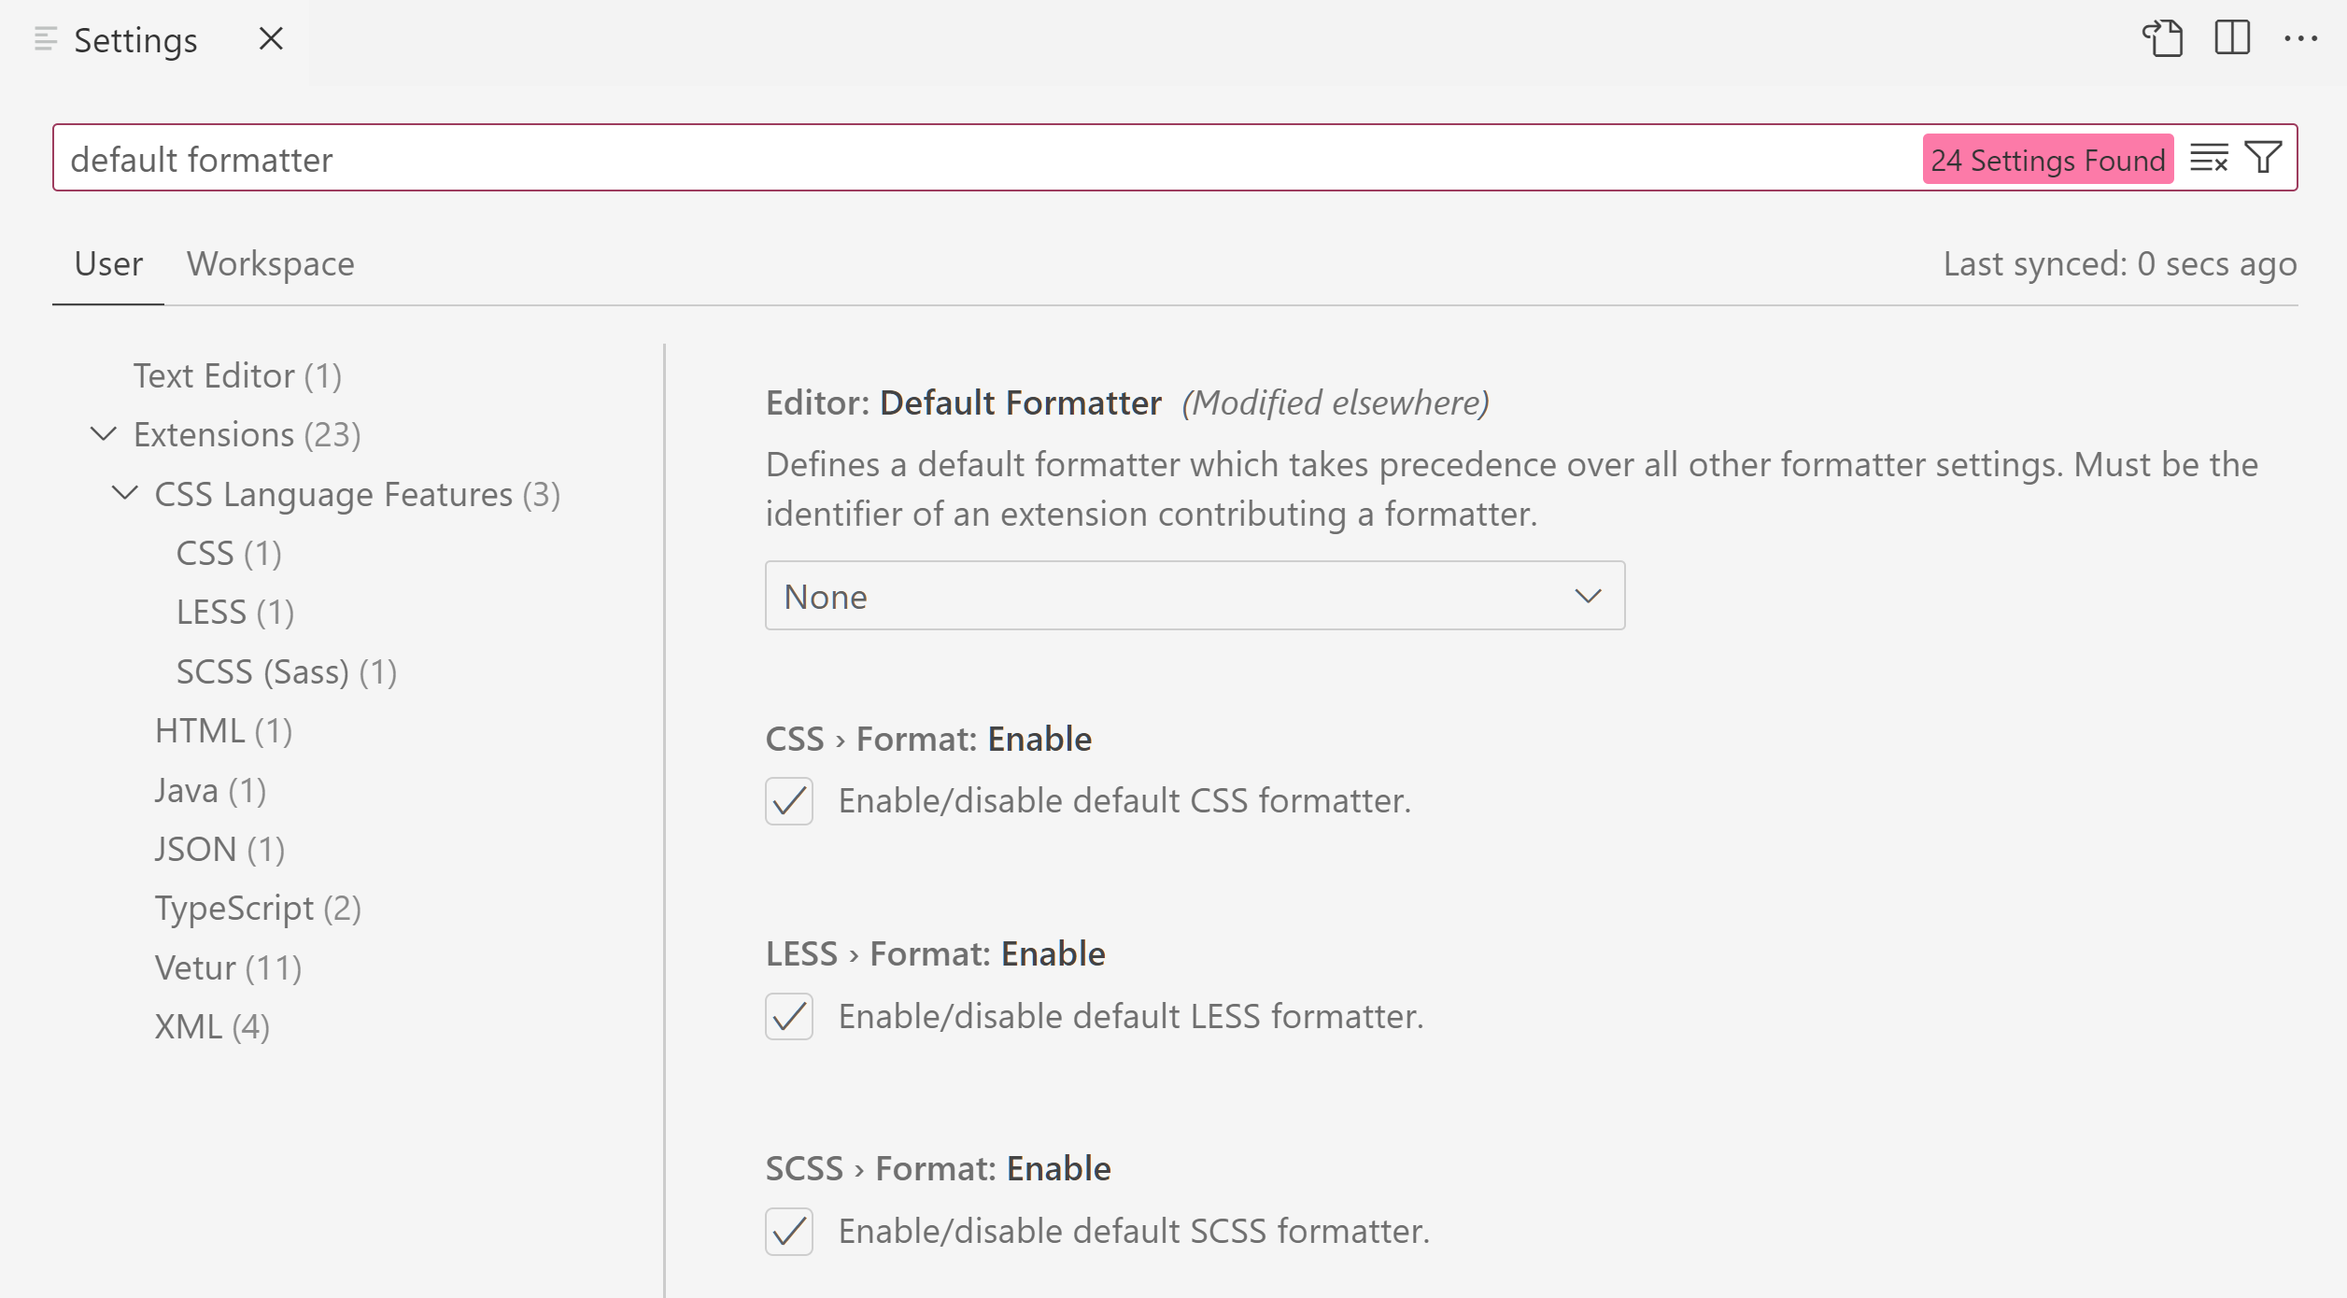Toggle the LESS Format Enable checkbox
This screenshot has height=1298, width=2347.
pos(790,1013)
